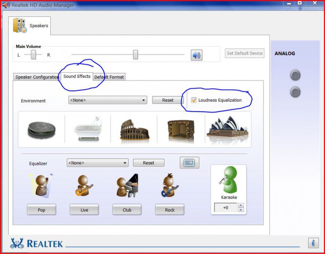325x254 pixels.
Task: Apply the Rock equalizer preset button
Action: 169,210
